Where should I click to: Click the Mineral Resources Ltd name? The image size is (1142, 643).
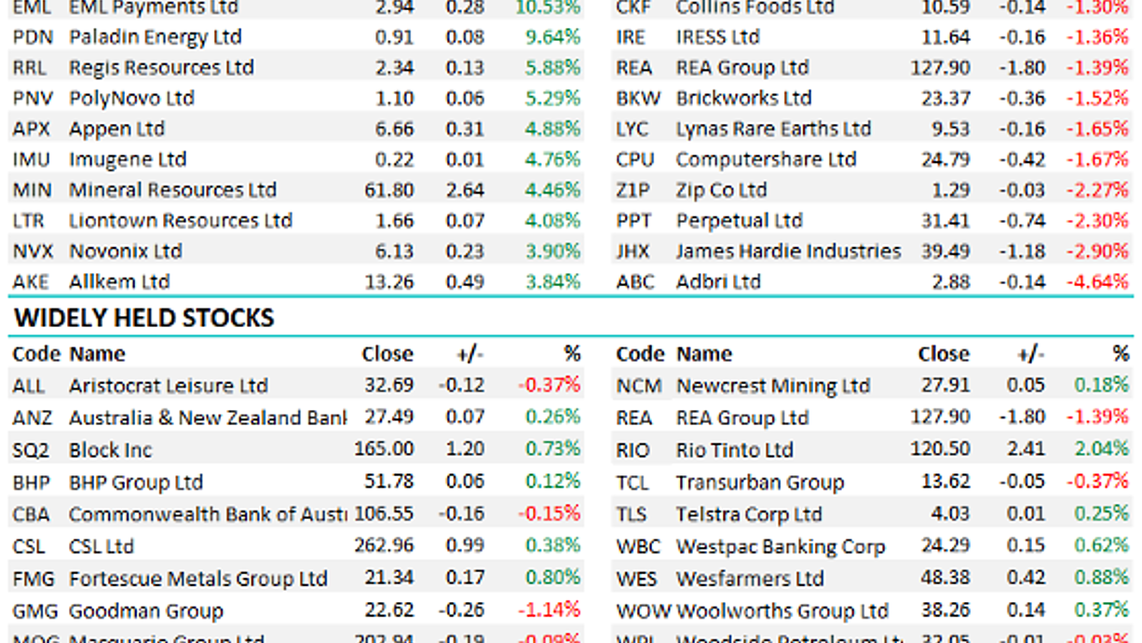pyautogui.click(x=172, y=190)
